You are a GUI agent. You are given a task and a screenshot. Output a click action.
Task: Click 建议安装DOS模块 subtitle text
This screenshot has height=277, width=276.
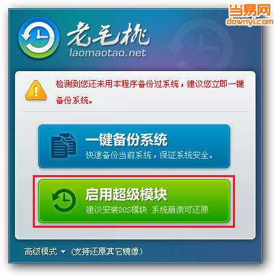click(x=116, y=209)
